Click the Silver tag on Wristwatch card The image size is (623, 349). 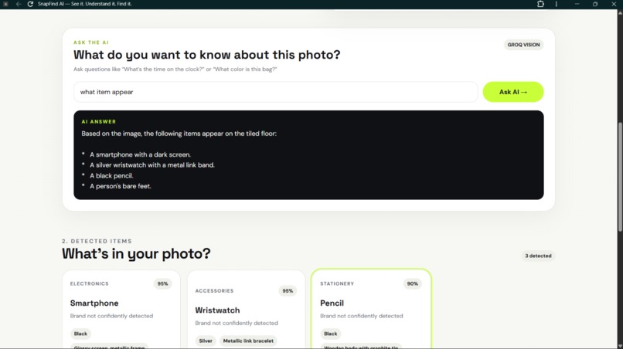tap(206, 341)
